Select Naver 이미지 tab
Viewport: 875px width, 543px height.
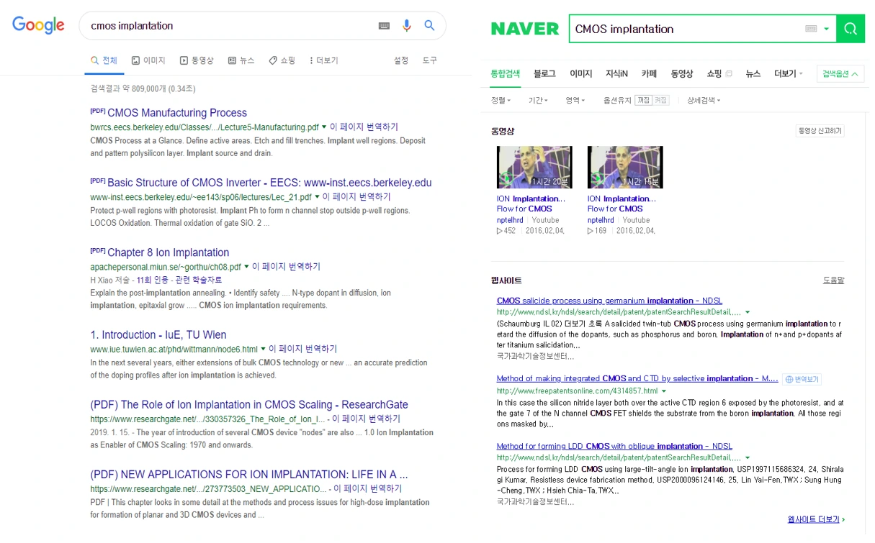click(x=580, y=73)
